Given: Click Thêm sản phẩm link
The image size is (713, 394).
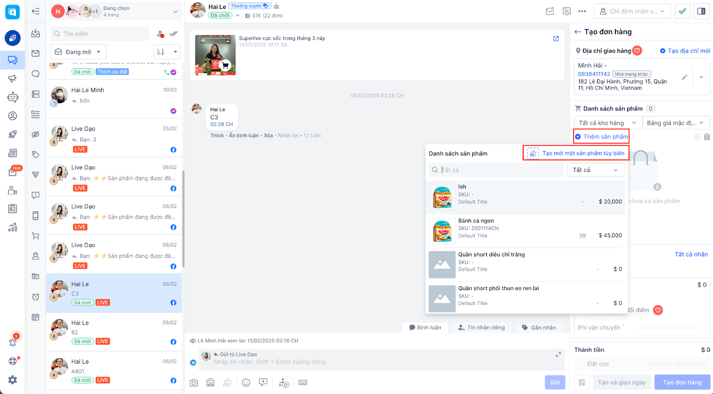Looking at the screenshot, I should [601, 137].
